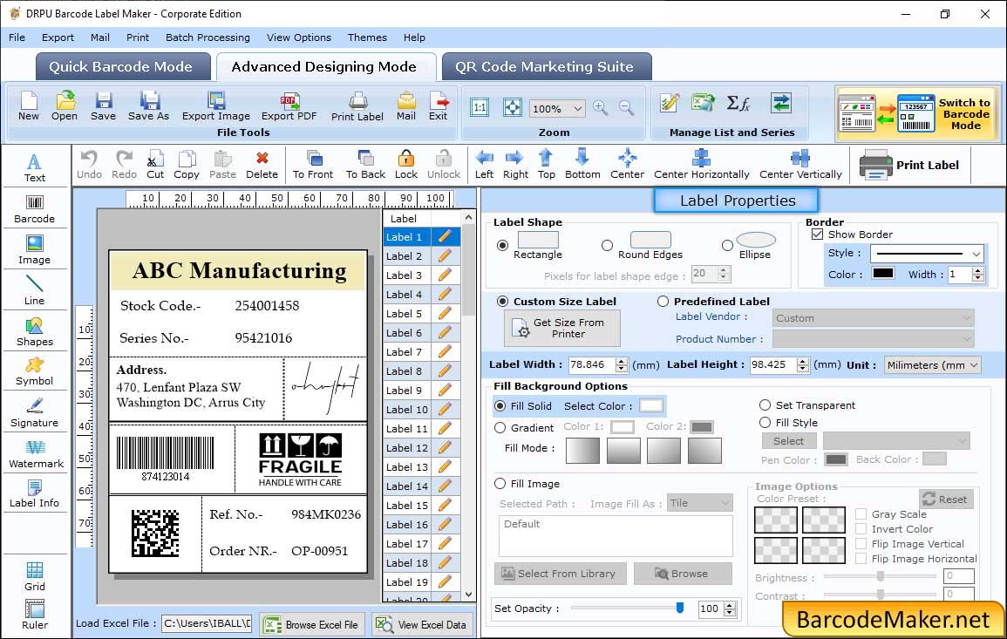Image resolution: width=1007 pixels, height=639 pixels.
Task: Click the Lock icon
Action: [x=406, y=165]
